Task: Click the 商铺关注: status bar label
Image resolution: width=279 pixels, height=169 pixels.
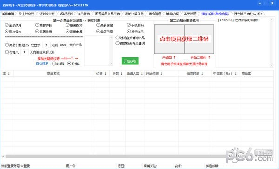Action: coord(150,166)
